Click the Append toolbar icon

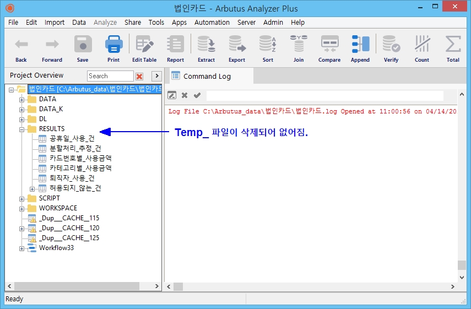click(360, 48)
